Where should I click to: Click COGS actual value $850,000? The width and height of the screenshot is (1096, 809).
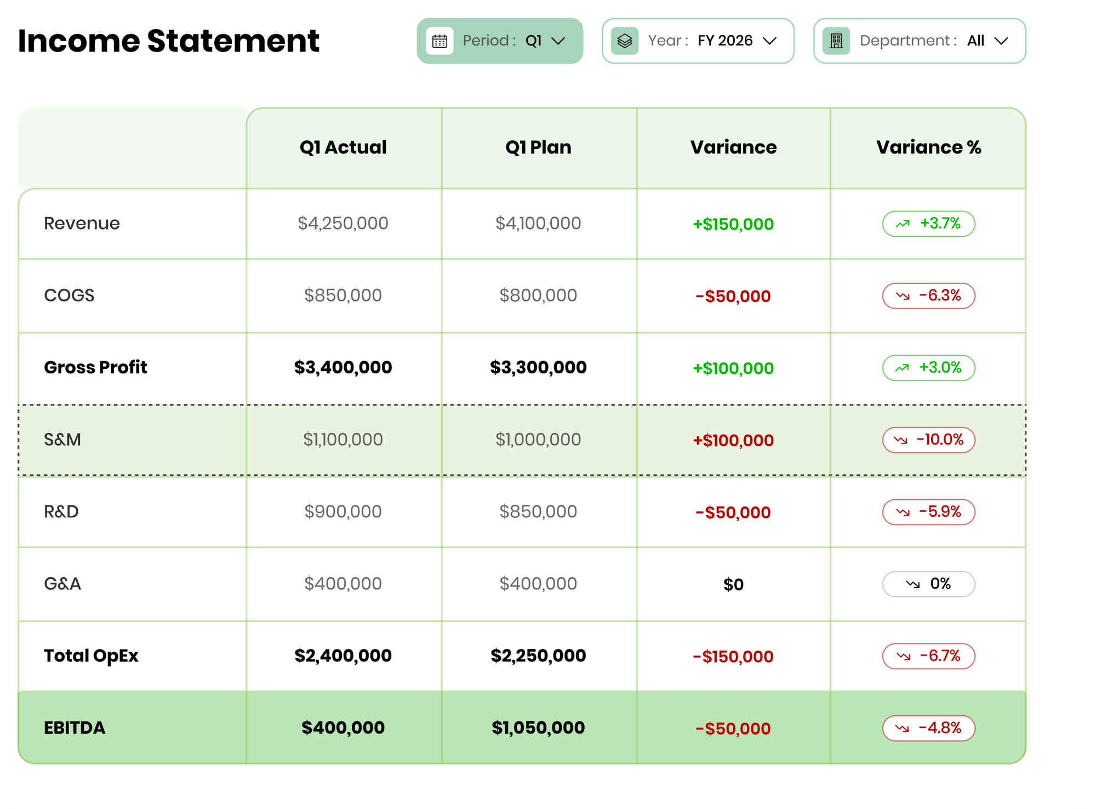[x=343, y=296]
